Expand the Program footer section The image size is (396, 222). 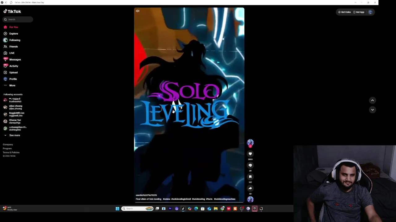(7, 149)
